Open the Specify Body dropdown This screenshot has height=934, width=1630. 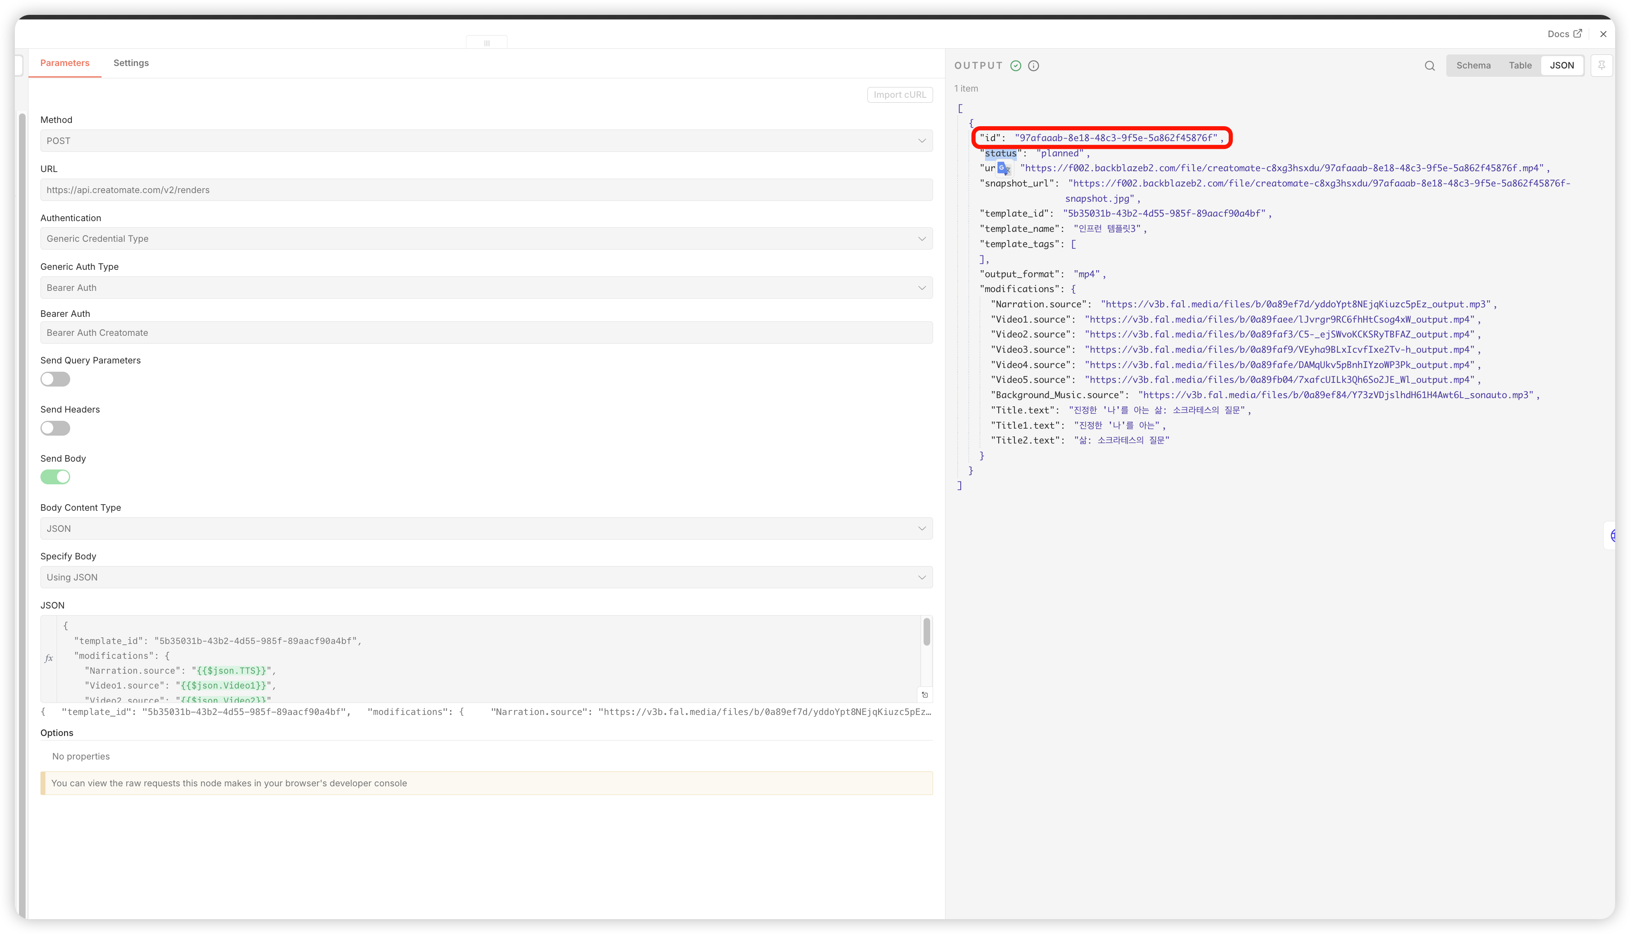point(486,577)
